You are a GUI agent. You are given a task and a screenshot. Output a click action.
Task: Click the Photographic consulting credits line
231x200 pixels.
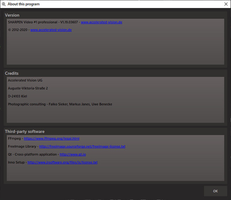(60, 104)
